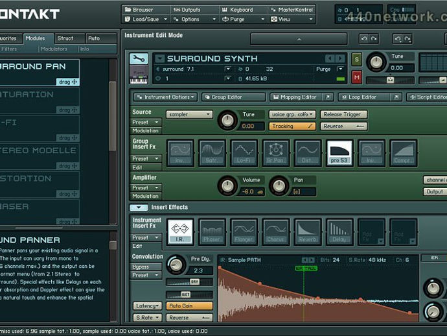Select the Info sub-tab
Viewport: 447px width, 336px height.
[x=84, y=49]
